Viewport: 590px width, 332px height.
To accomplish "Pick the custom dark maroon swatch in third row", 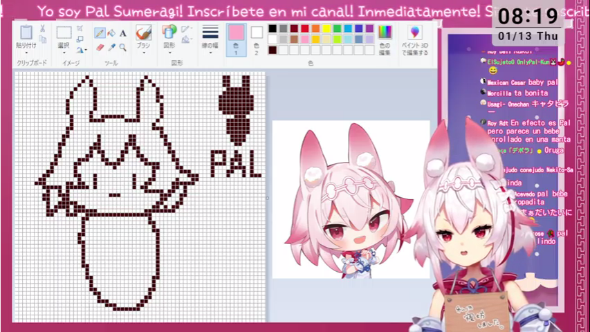I will (x=273, y=50).
